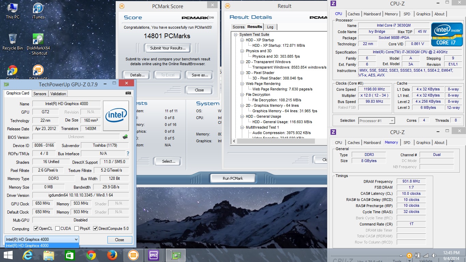466x262 pixels.
Task: Click the Run PCMark button
Action: click(233, 178)
